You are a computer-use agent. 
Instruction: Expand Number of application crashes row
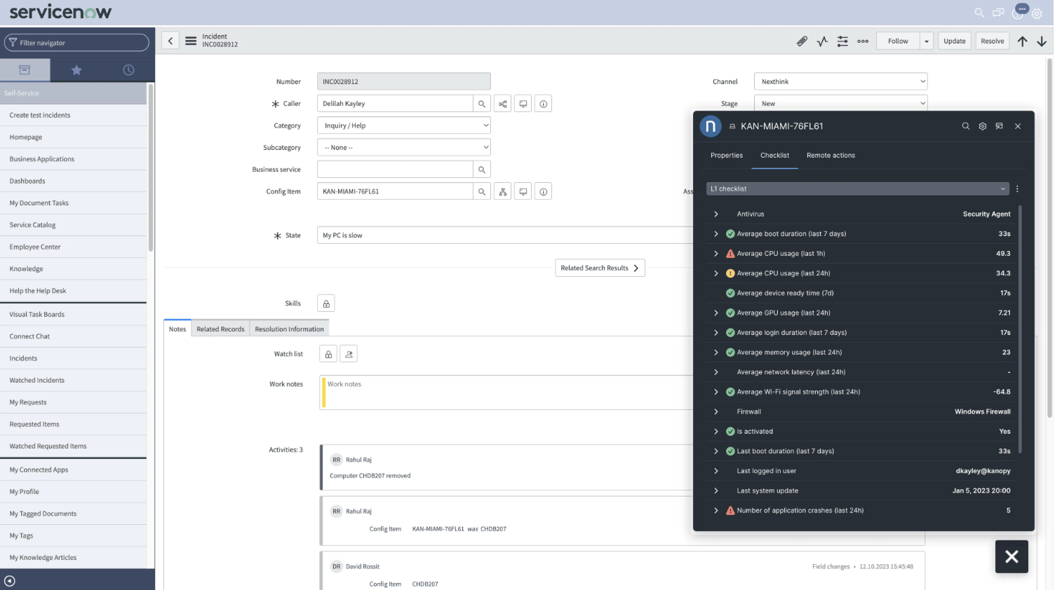coord(715,511)
